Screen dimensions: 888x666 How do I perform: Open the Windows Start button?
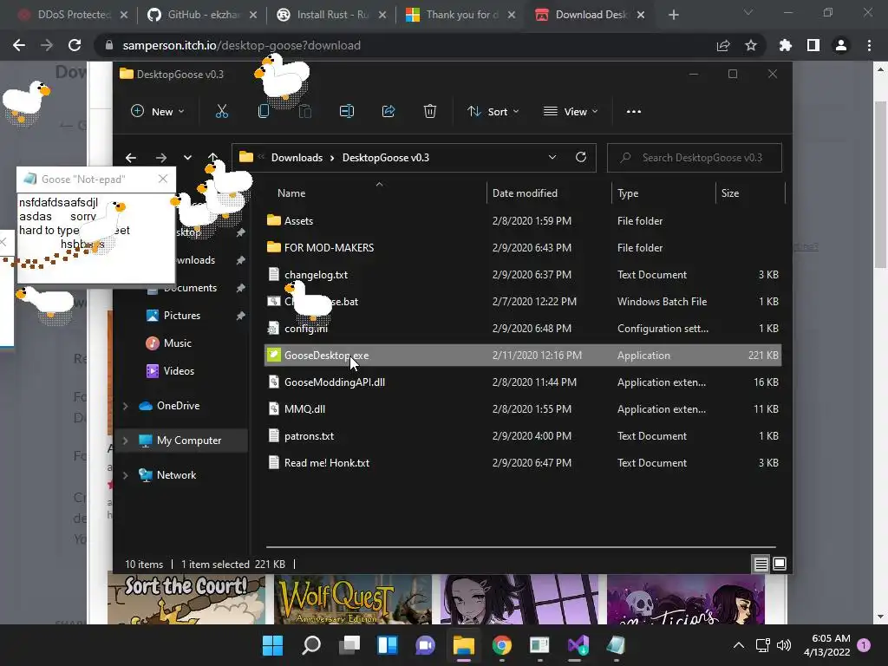[272, 645]
